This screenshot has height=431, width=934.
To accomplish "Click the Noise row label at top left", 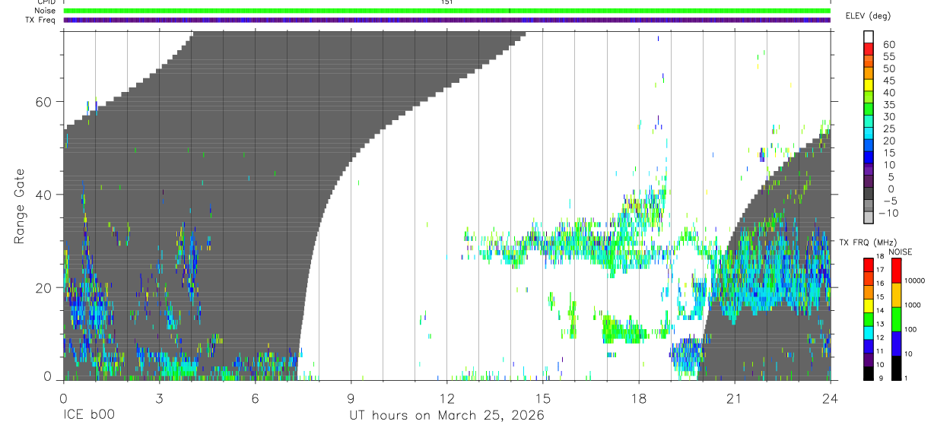I will click(46, 11).
